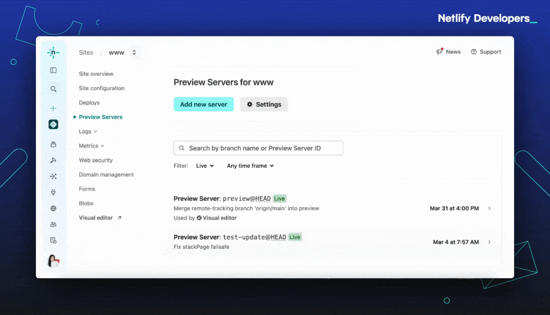Toggle the sidebar panel icon
The height and width of the screenshot is (315, 550).
tap(53, 70)
